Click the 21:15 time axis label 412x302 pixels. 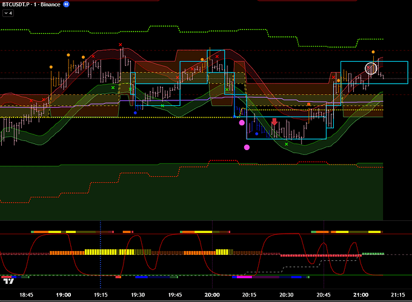point(397,295)
